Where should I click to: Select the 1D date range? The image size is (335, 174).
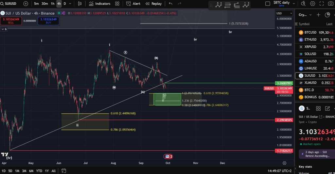[x=4, y=171]
